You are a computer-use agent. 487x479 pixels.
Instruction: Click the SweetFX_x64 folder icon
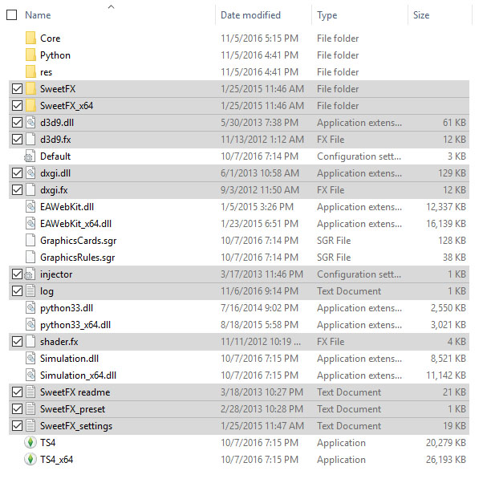(30, 106)
